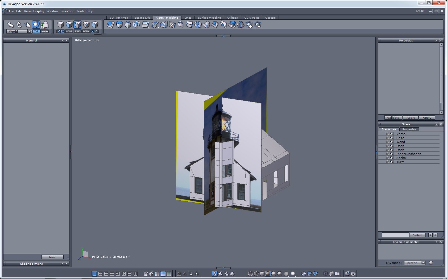Expand the Shading domains panel
The image size is (447, 279).
pyautogui.click(x=62, y=264)
